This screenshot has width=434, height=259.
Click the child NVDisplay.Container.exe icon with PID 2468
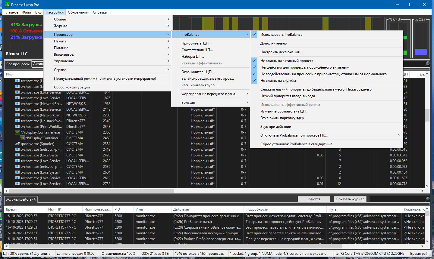coord(22,138)
